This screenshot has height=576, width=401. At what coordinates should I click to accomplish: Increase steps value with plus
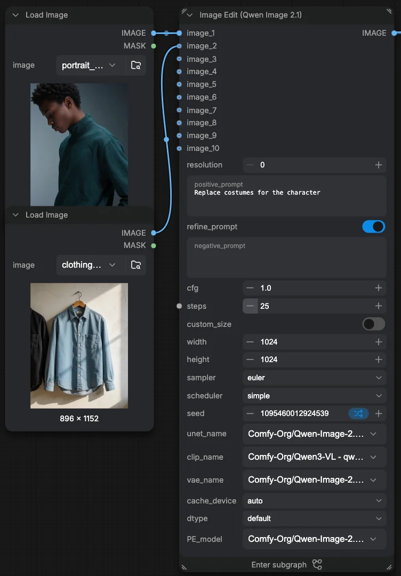tap(379, 306)
